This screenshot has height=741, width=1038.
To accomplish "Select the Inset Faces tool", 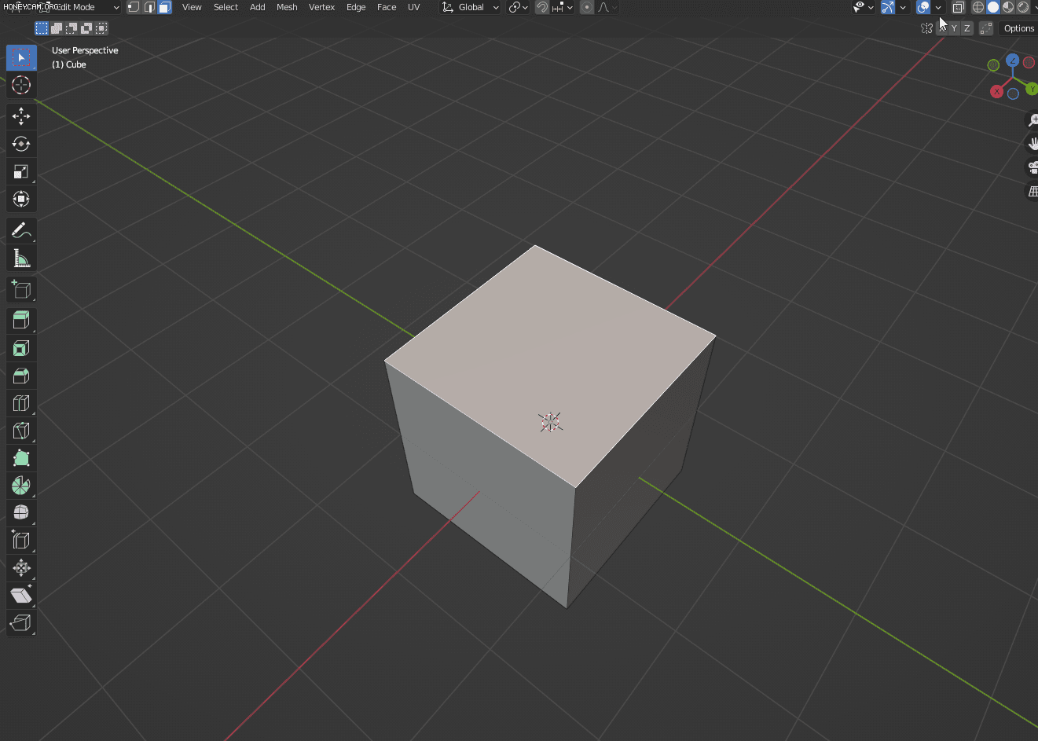I will tap(21, 348).
